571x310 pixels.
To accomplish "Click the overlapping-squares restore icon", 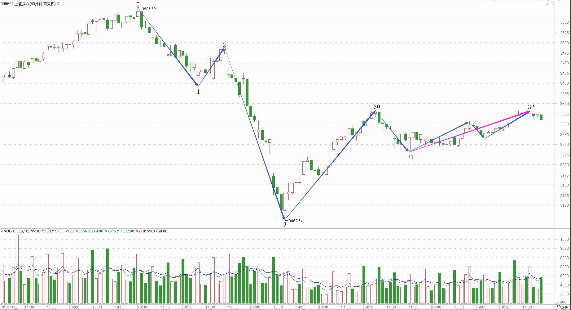I will (x=552, y=4).
